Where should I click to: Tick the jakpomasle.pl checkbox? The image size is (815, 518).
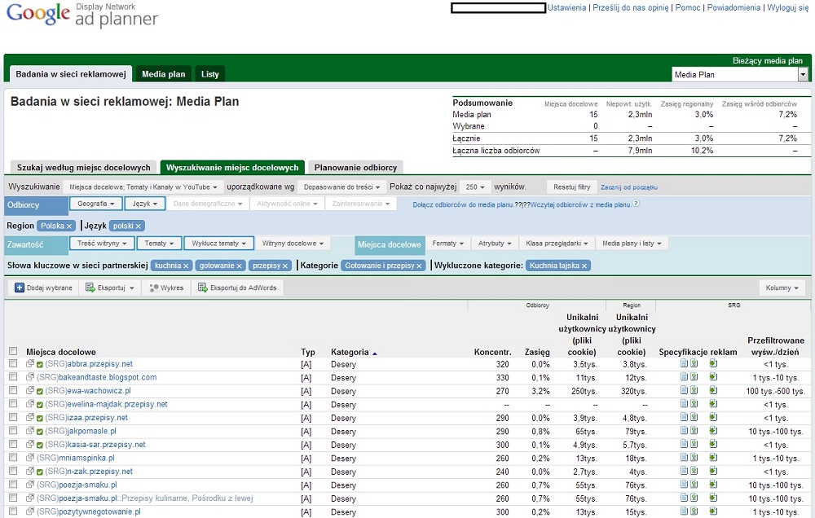point(13,431)
